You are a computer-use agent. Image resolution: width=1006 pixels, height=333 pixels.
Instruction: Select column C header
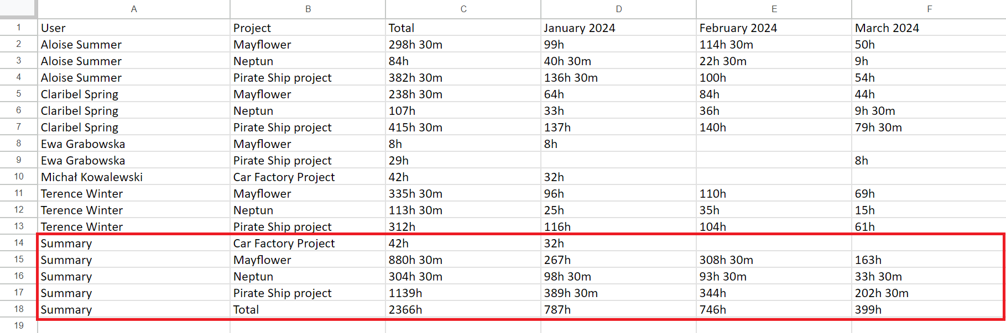(463, 9)
